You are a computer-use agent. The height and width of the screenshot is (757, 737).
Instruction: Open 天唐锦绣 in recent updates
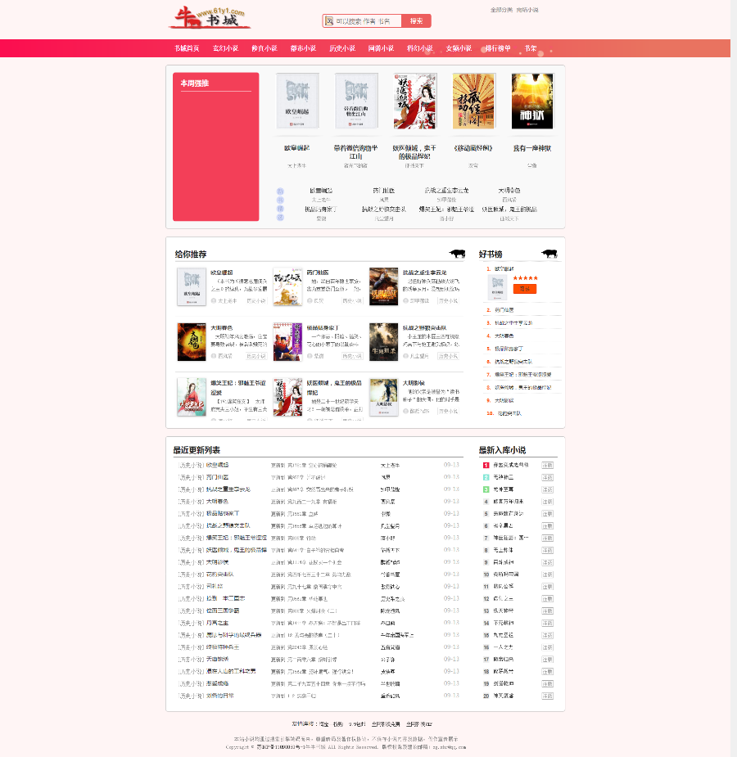pyautogui.click(x=217, y=659)
